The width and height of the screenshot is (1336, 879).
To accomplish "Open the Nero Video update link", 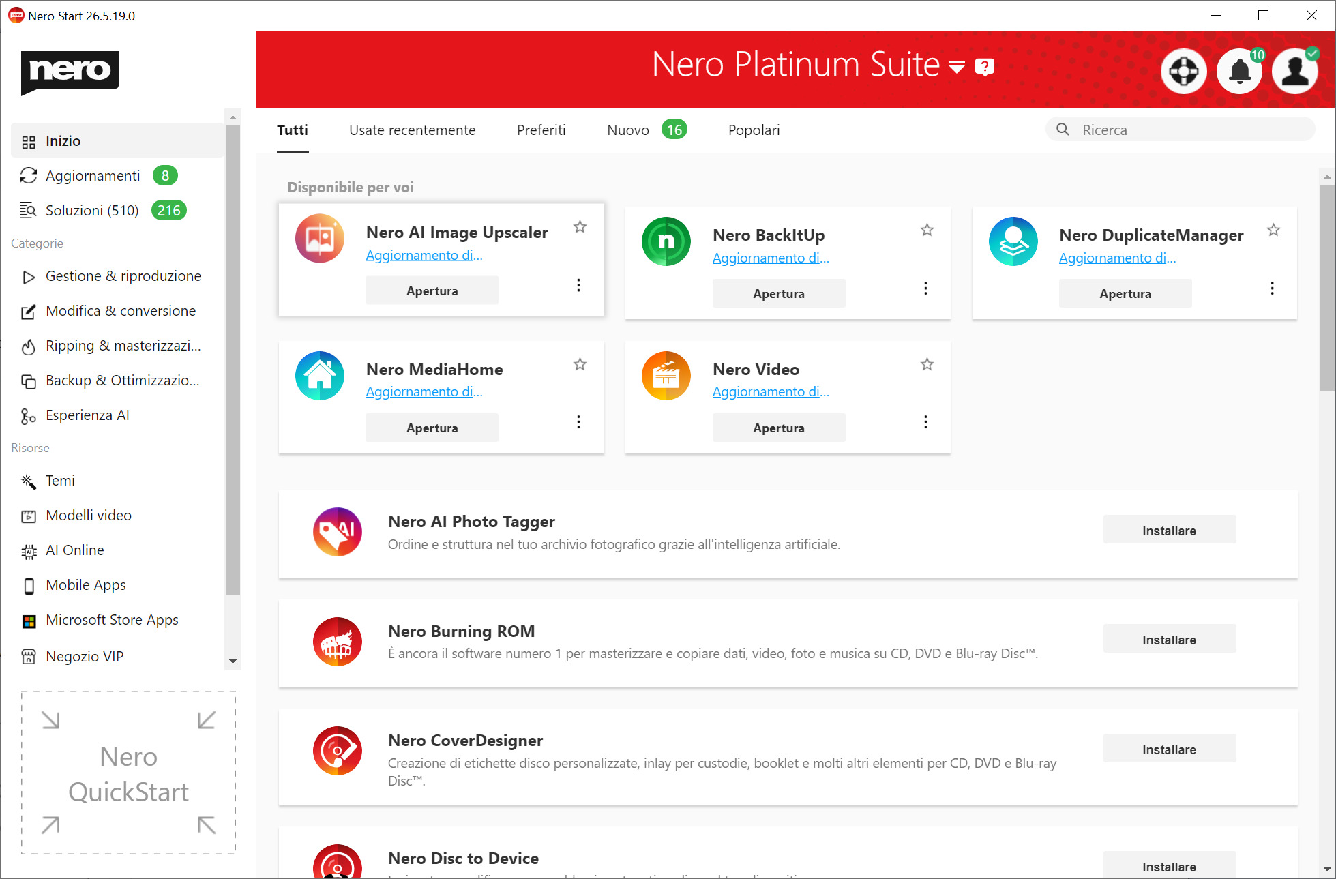I will [770, 391].
